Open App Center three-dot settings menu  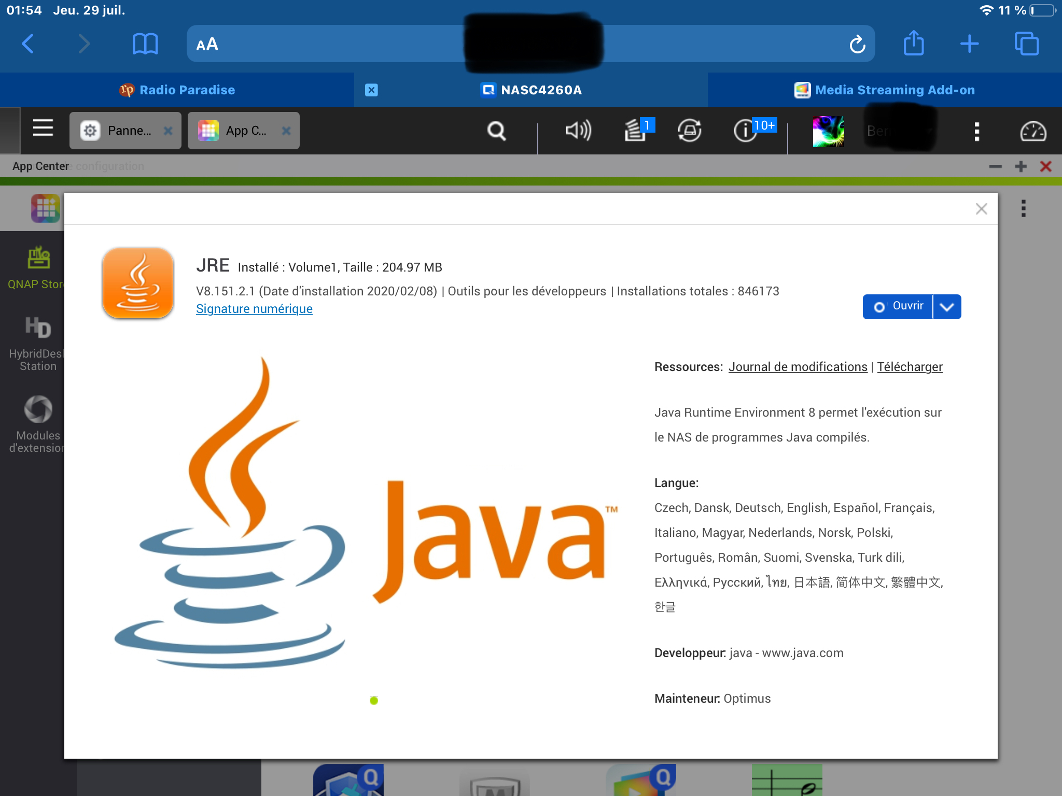tap(1023, 208)
